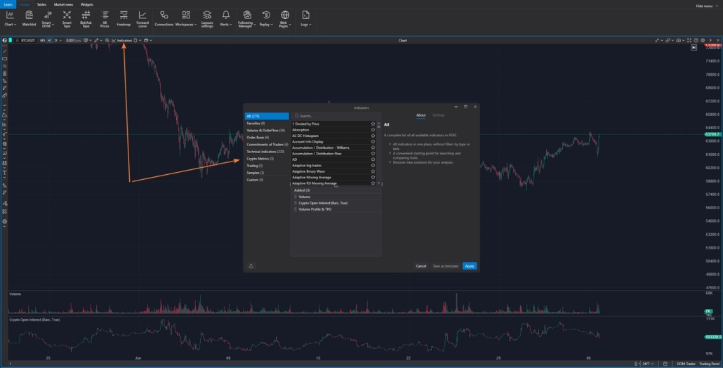Switch to the Widgets ribbon tab
The image size is (723, 368).
tap(86, 5)
